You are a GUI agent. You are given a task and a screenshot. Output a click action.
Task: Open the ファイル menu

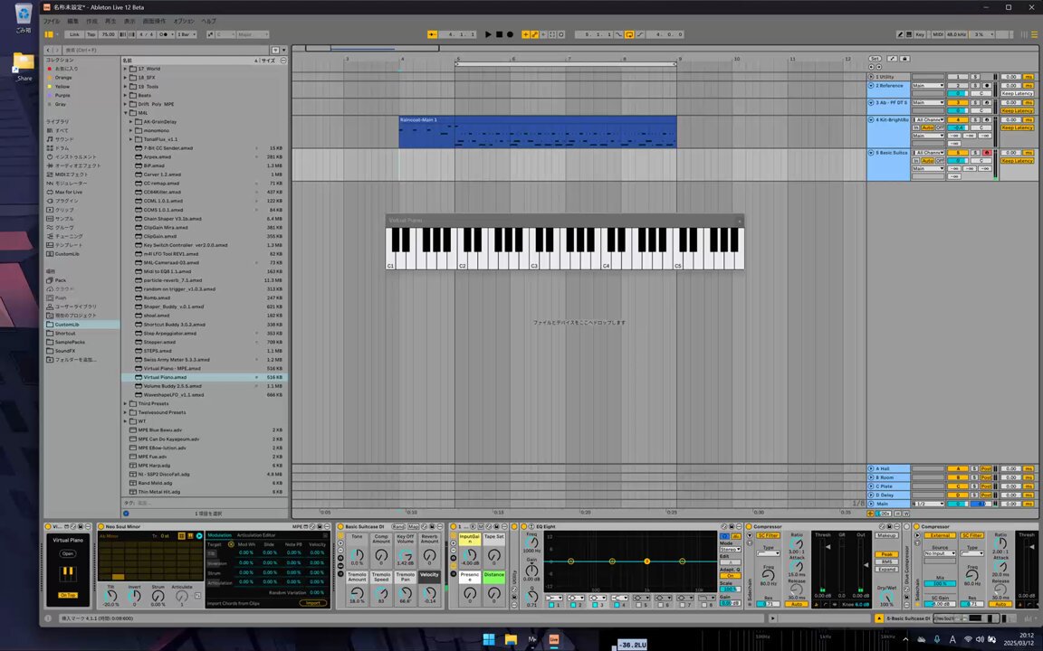coord(52,22)
